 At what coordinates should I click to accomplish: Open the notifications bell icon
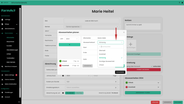pos(182,3)
